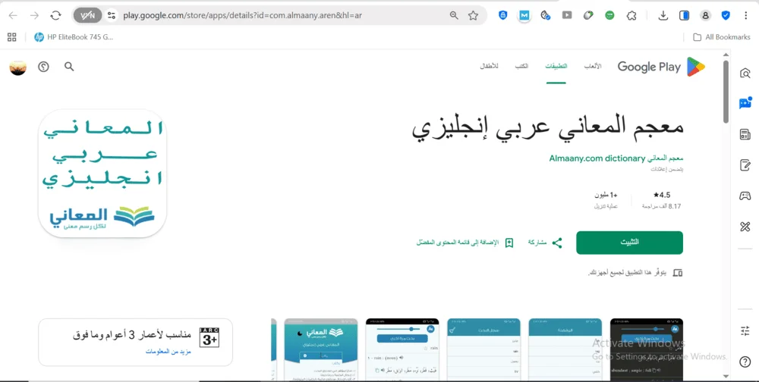The image size is (759, 382).
Task: Open HP EliteBook 745 bookmark
Action: click(x=74, y=37)
